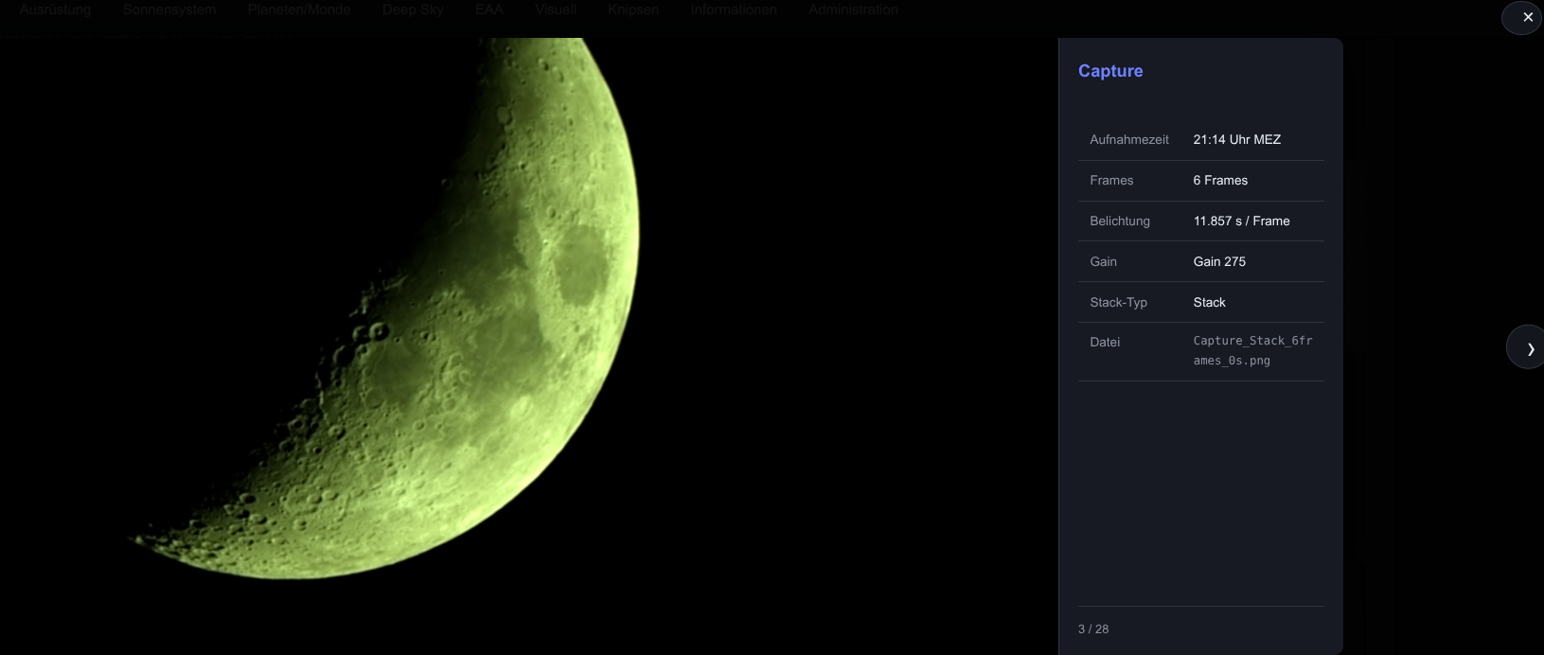Select the Capture_Stack_6frames_0s.png file name

[x=1252, y=350]
